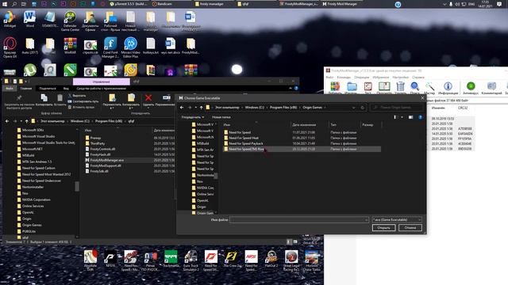Screen dimensions: 508x285
Task: Select FrostyModManager.exe in the Explorer window
Action: pyautogui.click(x=106, y=160)
